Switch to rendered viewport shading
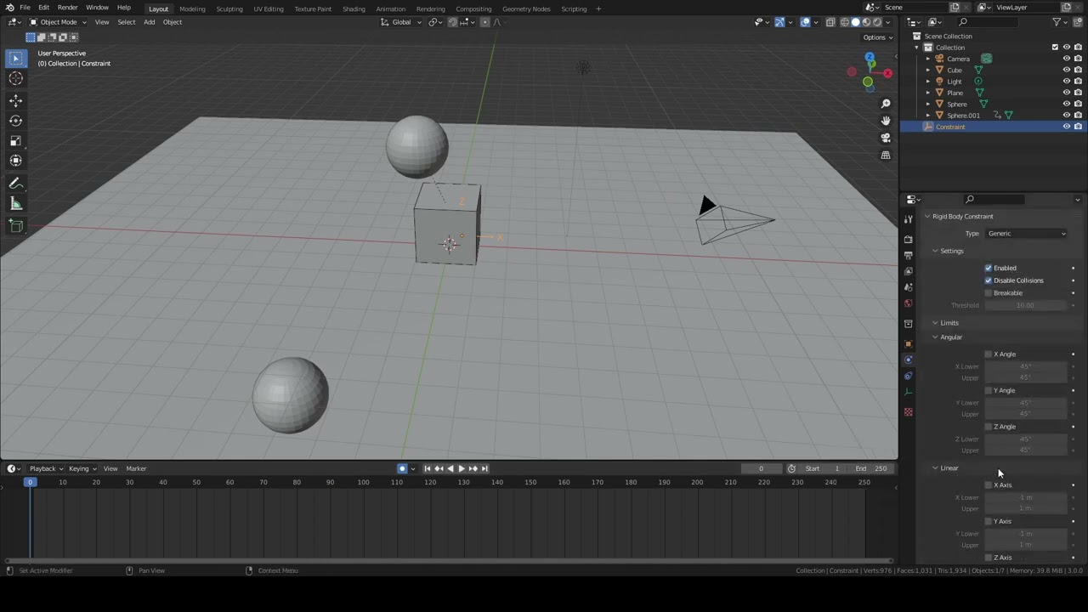This screenshot has width=1088, height=612. click(x=877, y=22)
